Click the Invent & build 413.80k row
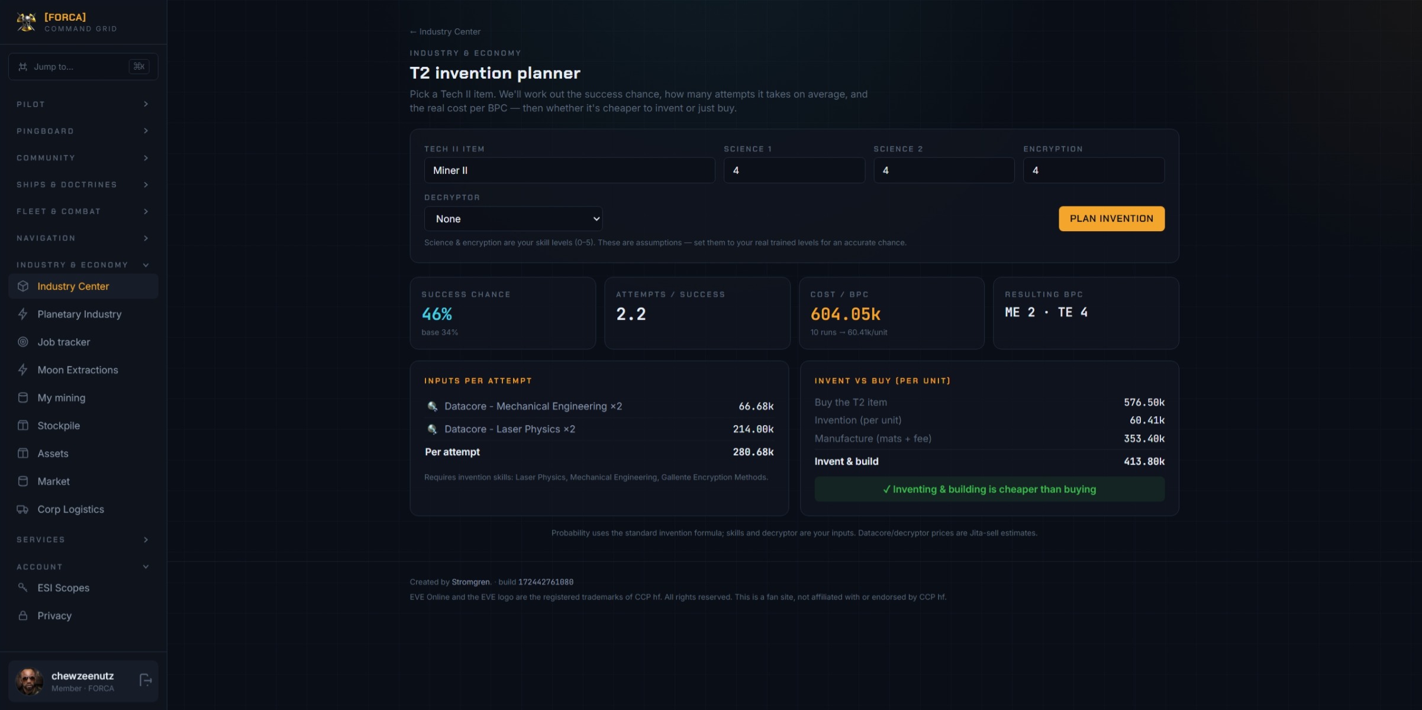Screen dimensions: 1422x710 [x=989, y=461]
